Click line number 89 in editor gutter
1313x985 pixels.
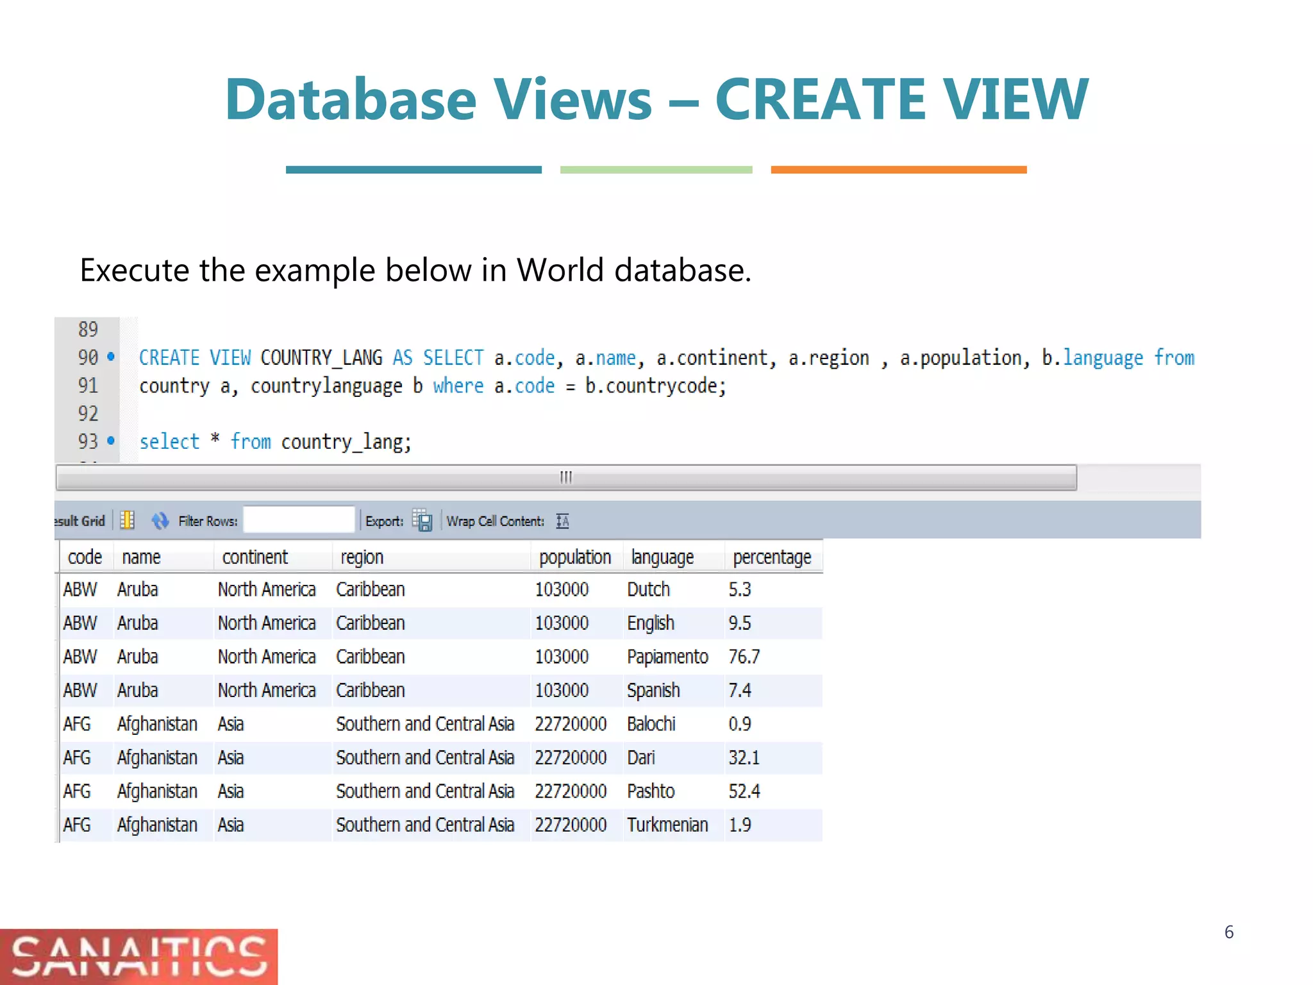88,329
